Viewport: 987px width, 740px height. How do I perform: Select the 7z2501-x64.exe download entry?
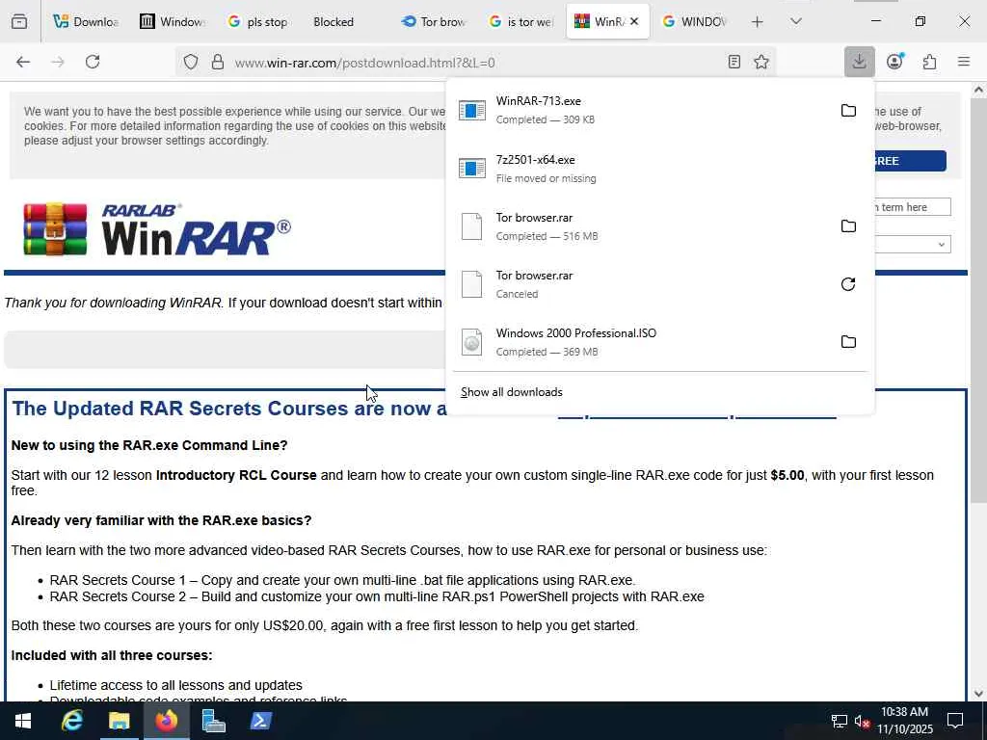tap(659, 169)
